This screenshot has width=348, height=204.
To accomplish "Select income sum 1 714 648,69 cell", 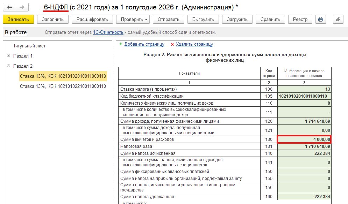I will coord(304,121).
